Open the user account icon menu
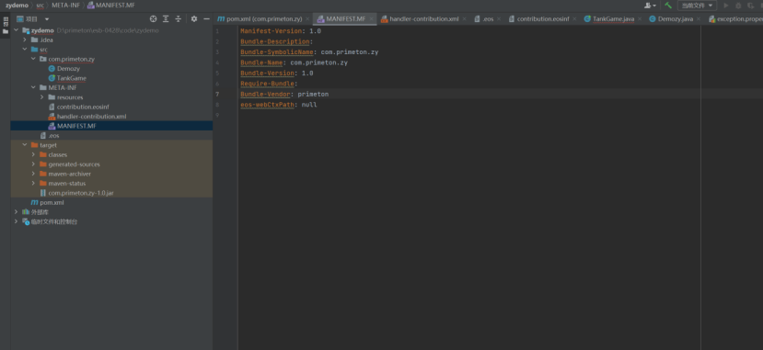763x350 pixels. tap(650, 6)
